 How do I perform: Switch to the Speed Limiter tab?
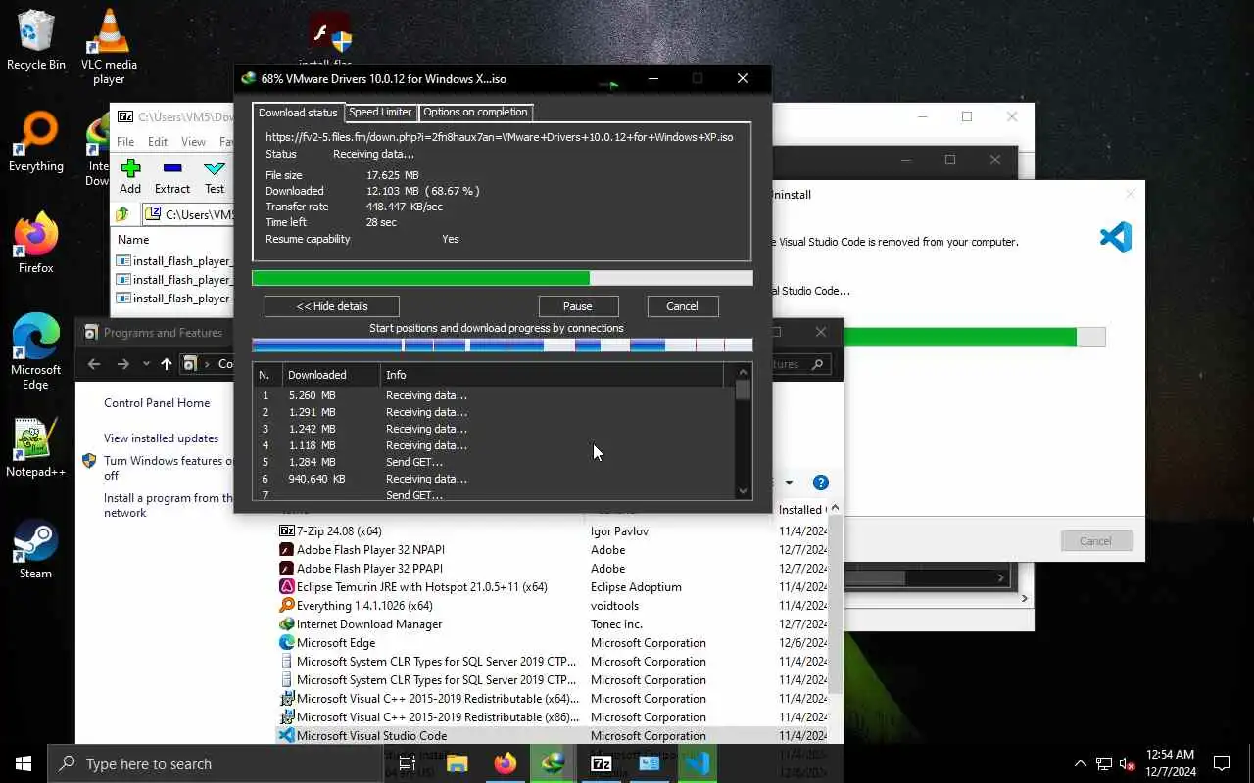[x=380, y=113]
